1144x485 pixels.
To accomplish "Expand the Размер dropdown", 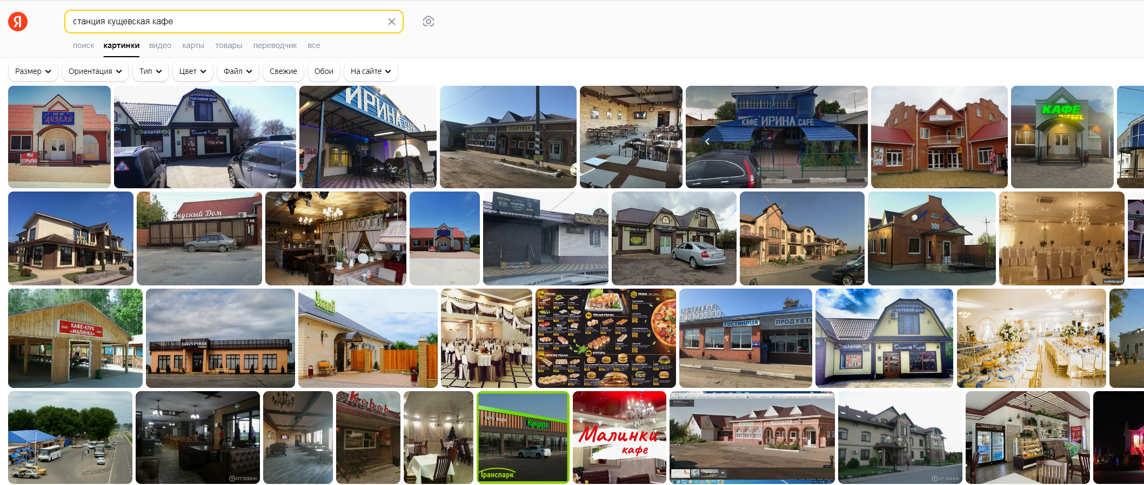I will click(33, 71).
